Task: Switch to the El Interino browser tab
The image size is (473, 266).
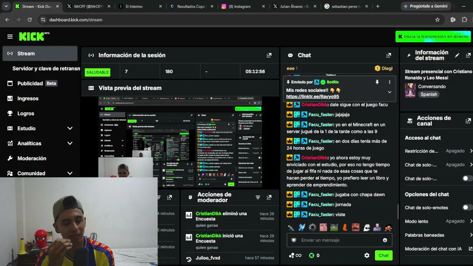Action: pos(140,6)
